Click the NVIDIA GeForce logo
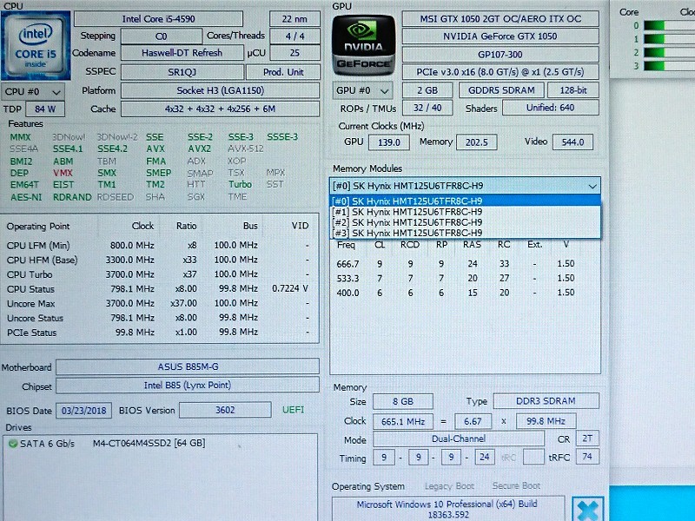695x521 pixels. point(363,45)
